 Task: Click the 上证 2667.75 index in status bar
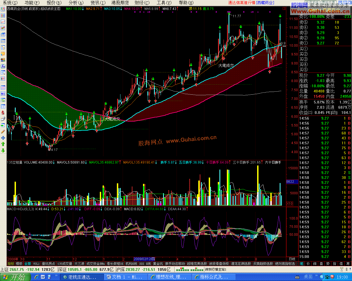[28, 269]
